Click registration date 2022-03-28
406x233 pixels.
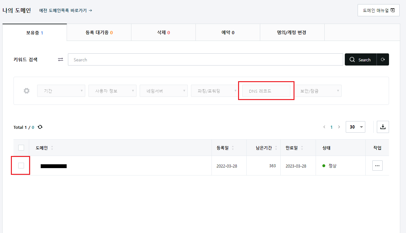pos(227,166)
